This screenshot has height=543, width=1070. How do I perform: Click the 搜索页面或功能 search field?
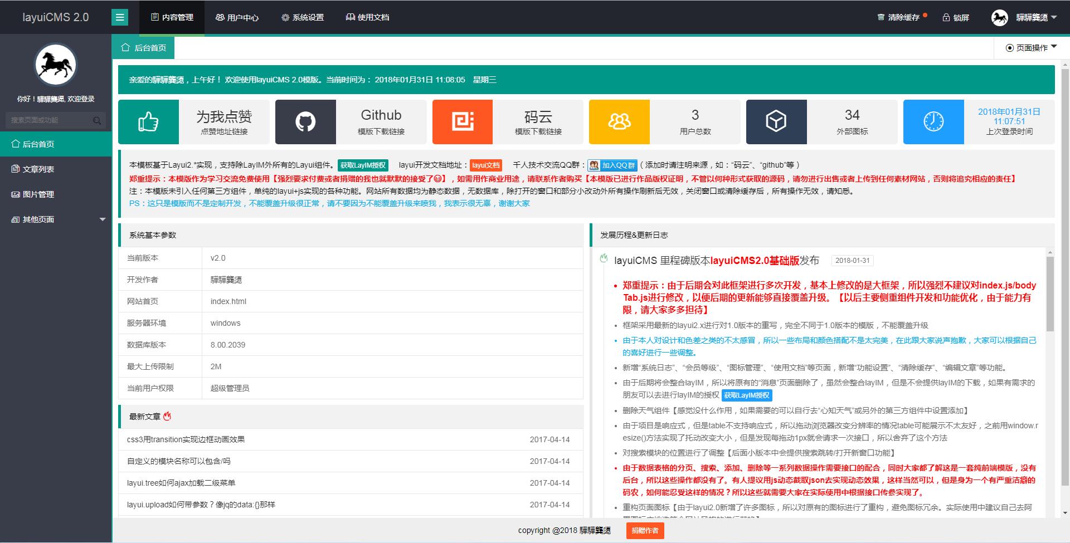[50, 120]
